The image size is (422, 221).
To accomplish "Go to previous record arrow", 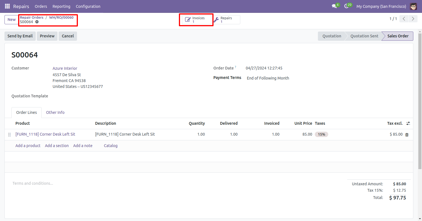I will pos(404,19).
